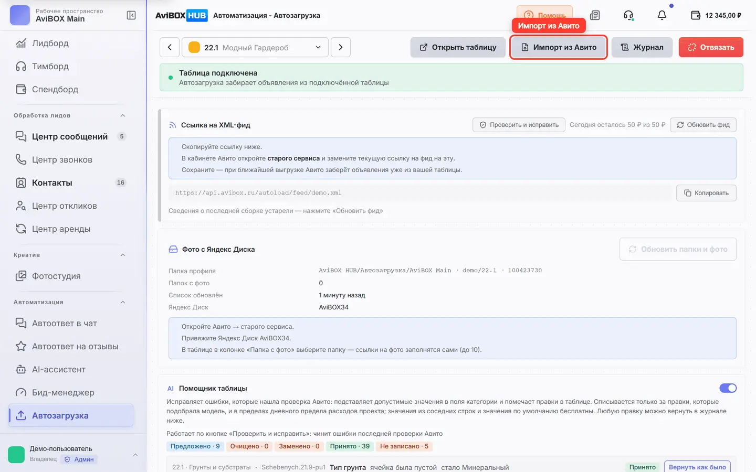Viewport: 756px width, 472px height.
Task: Turn off the Помощник таблицы toggle
Action: click(x=728, y=388)
